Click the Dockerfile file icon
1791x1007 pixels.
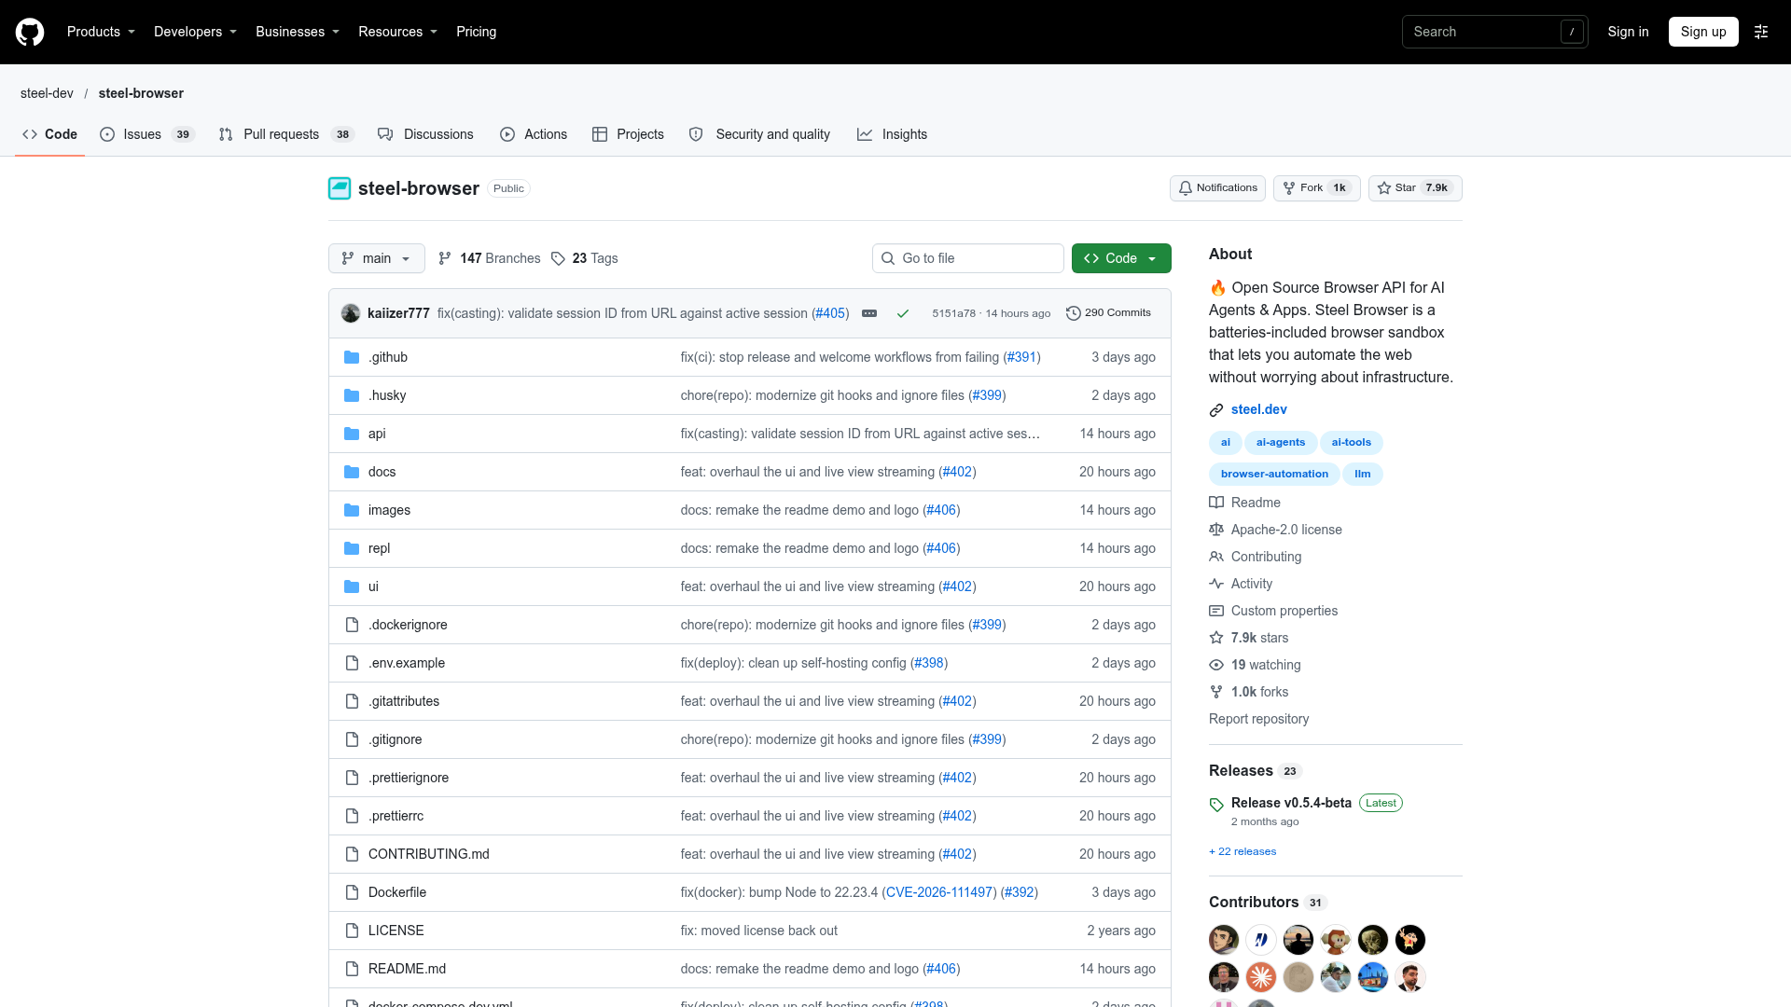point(352,892)
